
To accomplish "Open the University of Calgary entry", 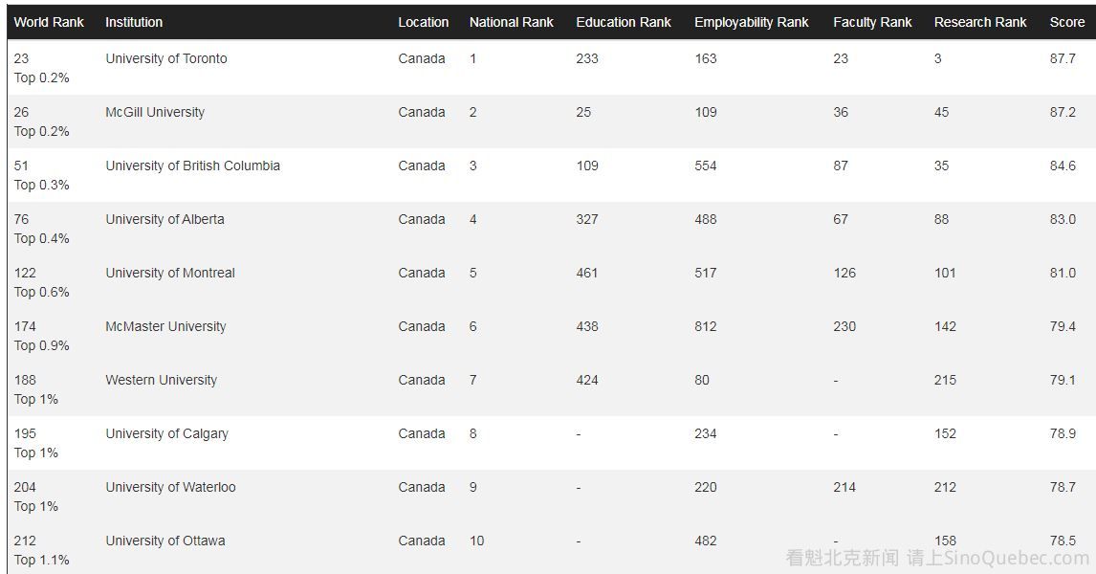I will [166, 433].
